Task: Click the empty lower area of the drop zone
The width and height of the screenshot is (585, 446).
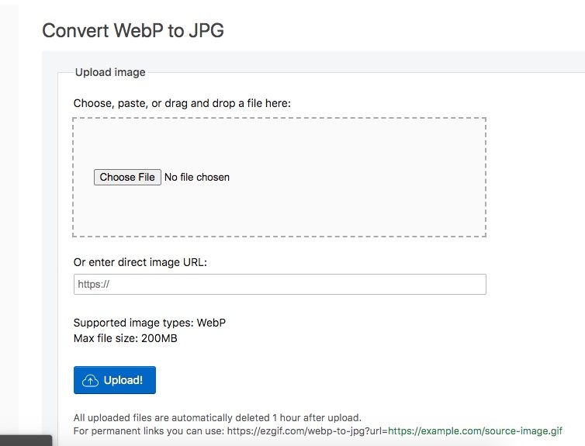Action: click(x=279, y=213)
